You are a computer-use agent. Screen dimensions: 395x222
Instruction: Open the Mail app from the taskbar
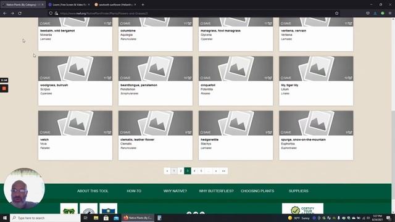[x=116, y=218]
